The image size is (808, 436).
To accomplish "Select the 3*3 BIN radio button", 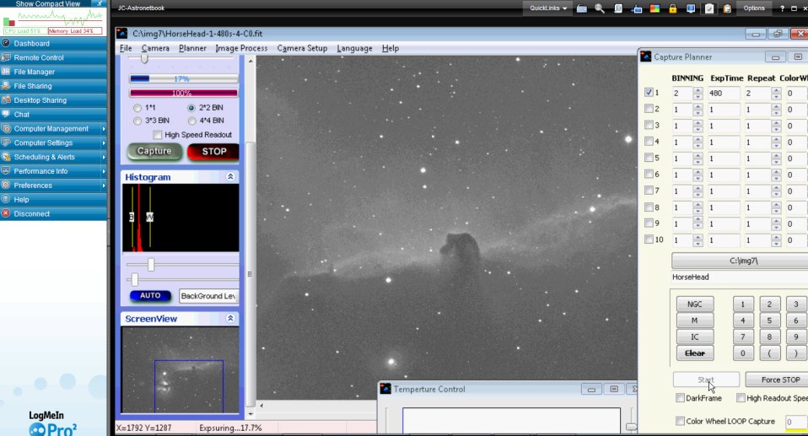I will tap(137, 121).
